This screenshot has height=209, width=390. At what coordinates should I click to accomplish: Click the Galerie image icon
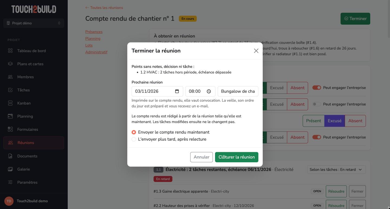coord(10,169)
